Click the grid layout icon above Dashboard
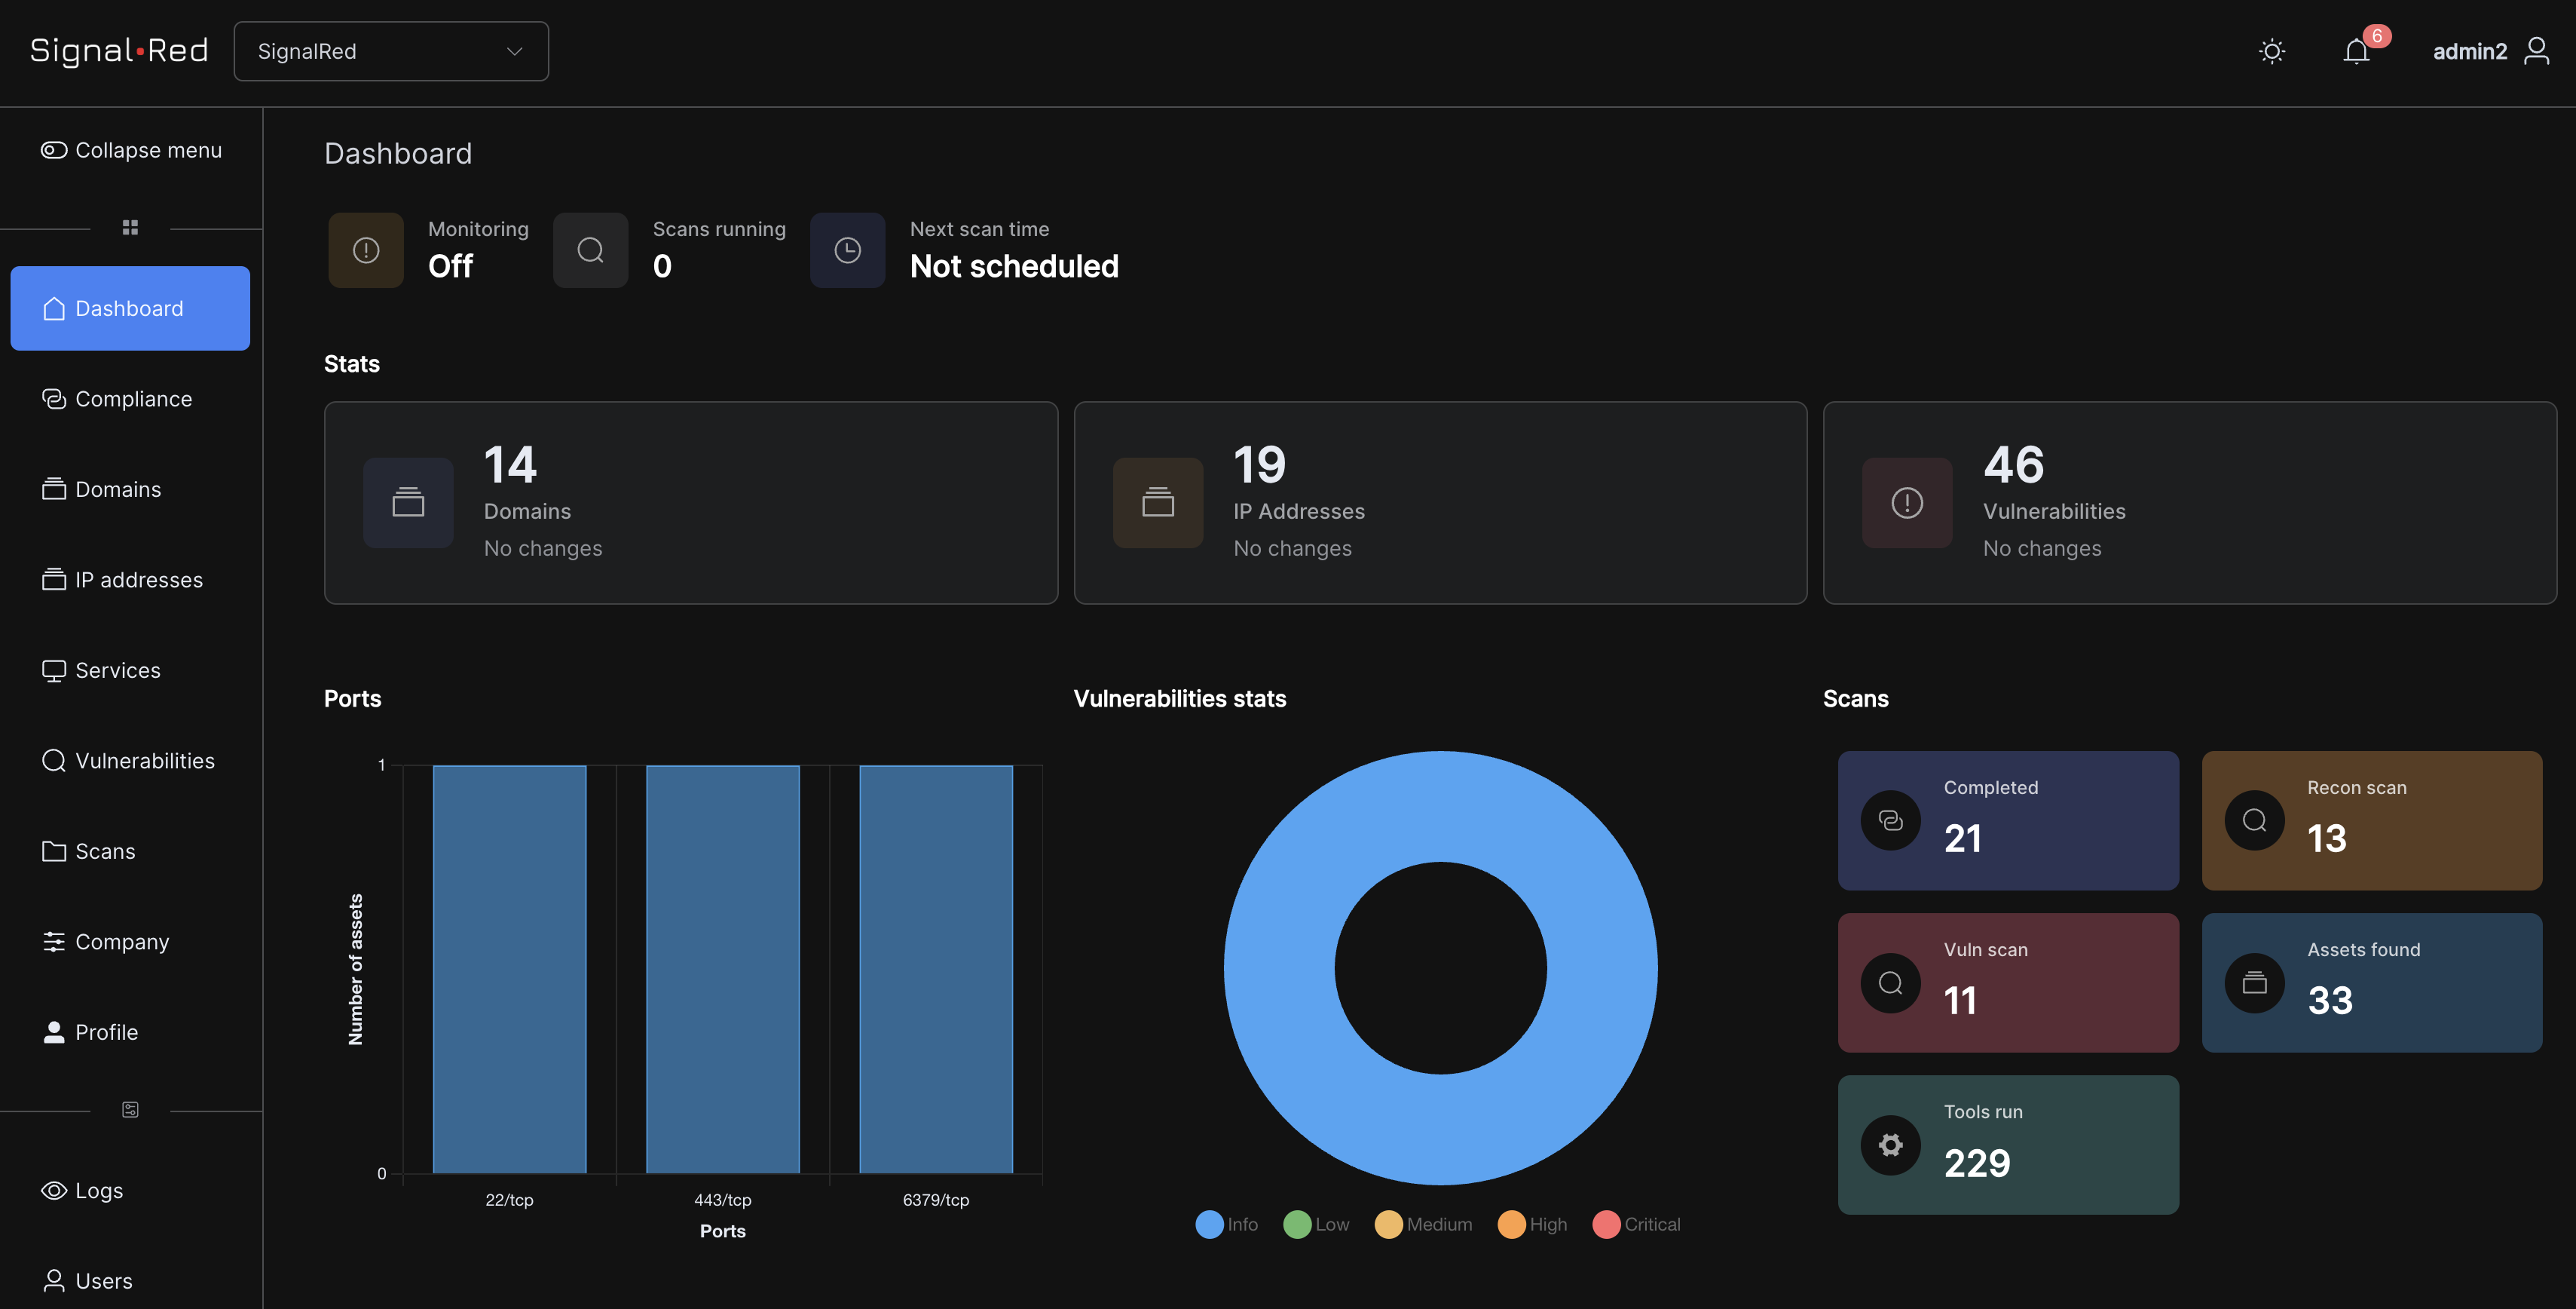The height and width of the screenshot is (1309, 2576). [x=130, y=227]
